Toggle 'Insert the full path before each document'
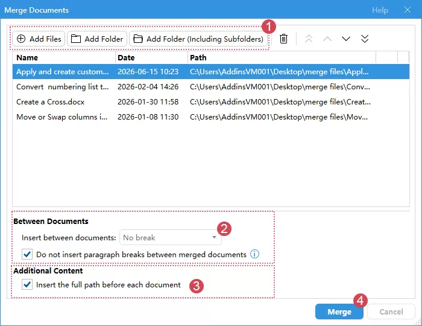422x326 pixels. coord(27,284)
